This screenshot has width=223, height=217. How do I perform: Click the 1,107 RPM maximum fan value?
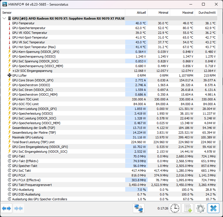(x=186, y=76)
